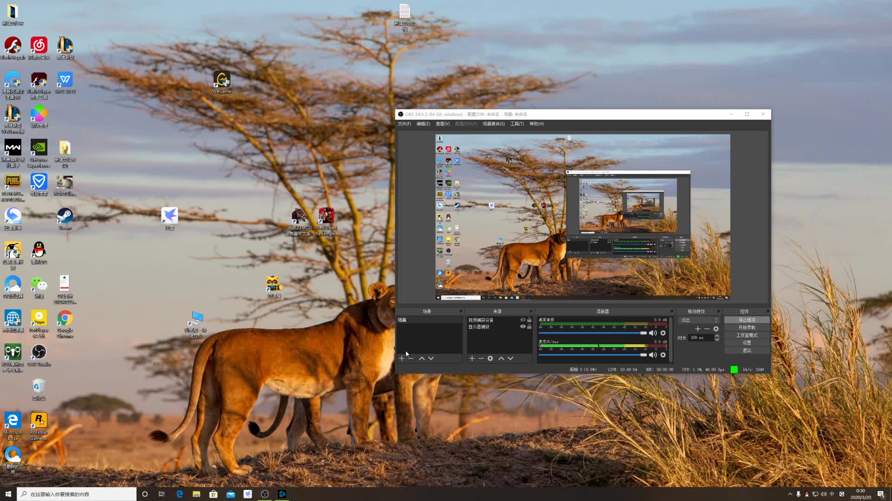This screenshot has height=501, width=892.
Task: Hide the 显示器捕获 source via eye icon
Action: click(523, 327)
